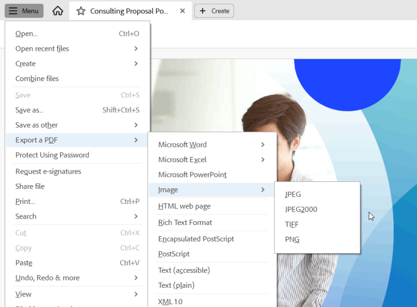The width and height of the screenshot is (417, 307).
Task: Export to Microsoft PowerPoint
Action: coord(212,175)
